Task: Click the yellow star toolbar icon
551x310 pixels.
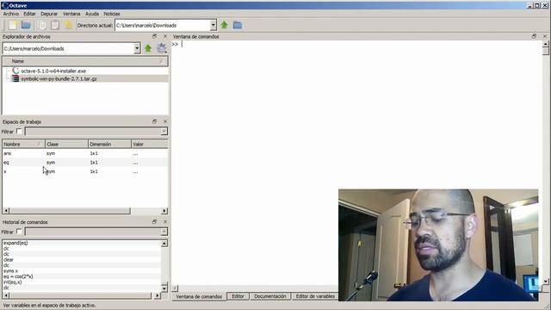Action: (x=69, y=25)
